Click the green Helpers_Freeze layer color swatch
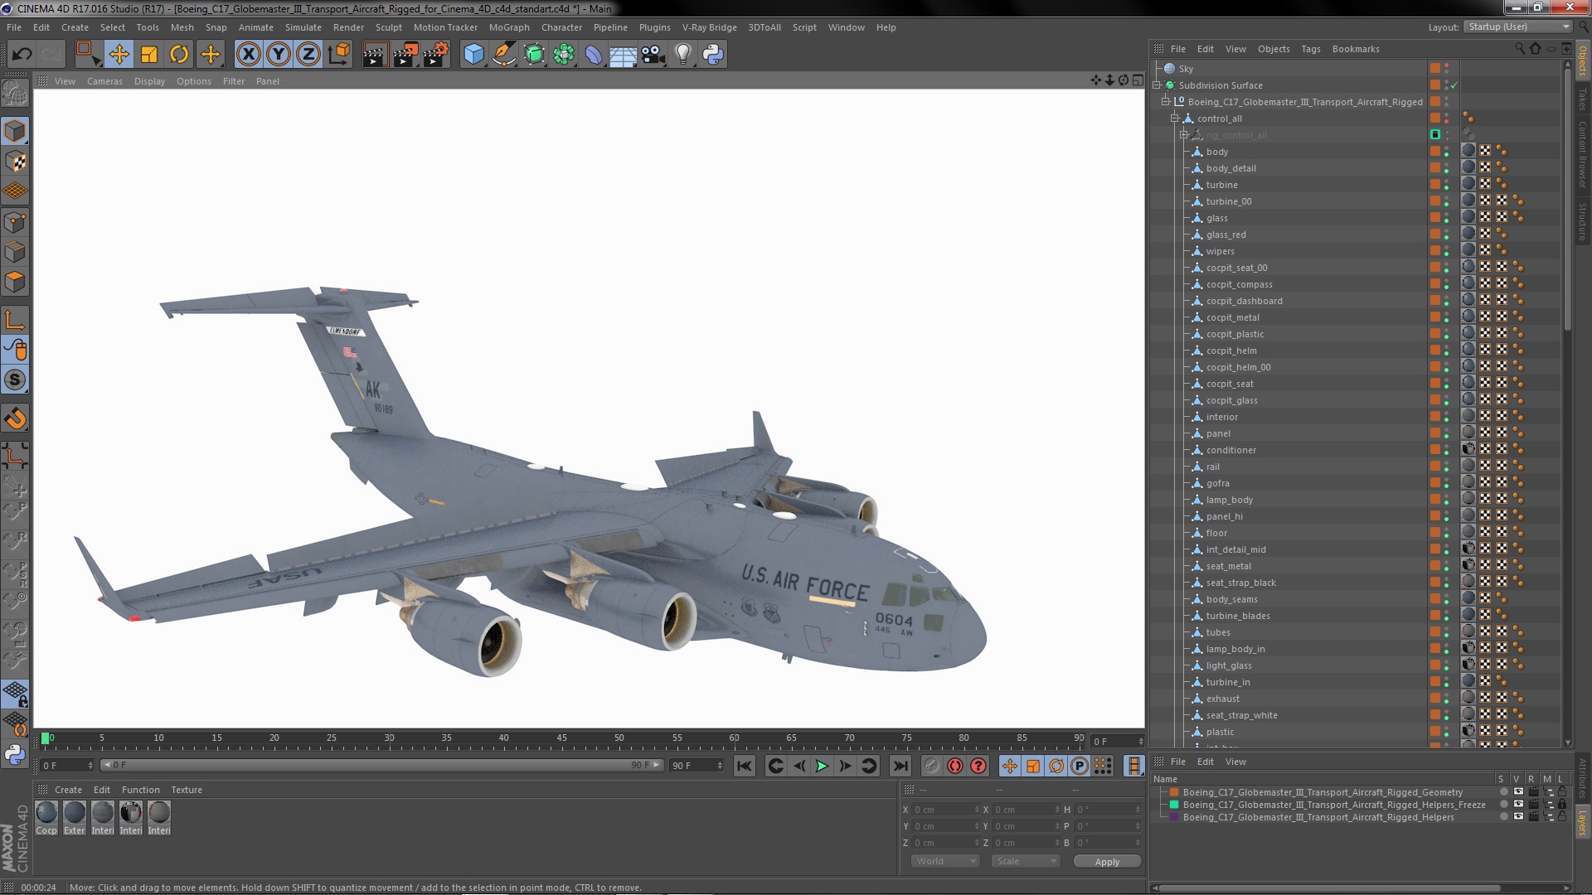1592x895 pixels. 1174,805
